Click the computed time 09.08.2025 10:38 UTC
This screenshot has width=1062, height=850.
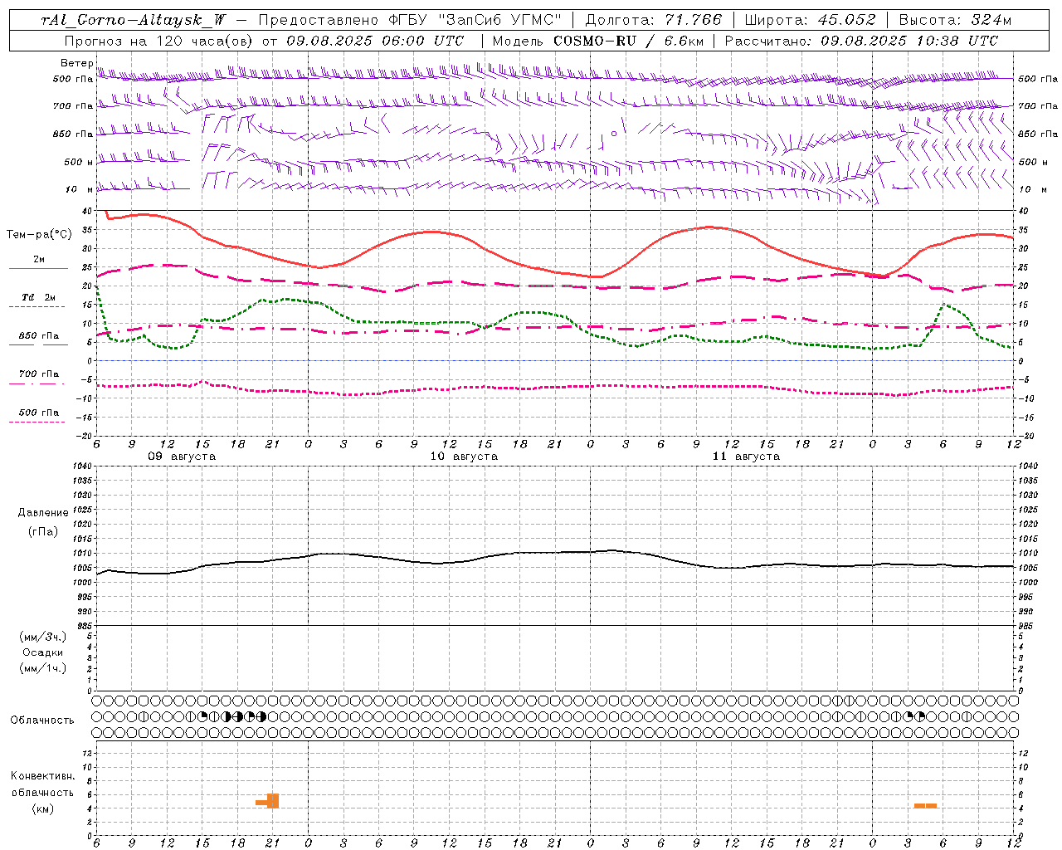(909, 41)
